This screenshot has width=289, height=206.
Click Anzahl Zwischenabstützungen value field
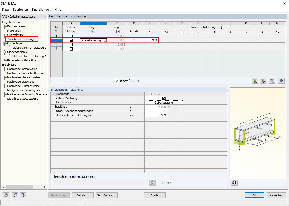(x=156, y=111)
